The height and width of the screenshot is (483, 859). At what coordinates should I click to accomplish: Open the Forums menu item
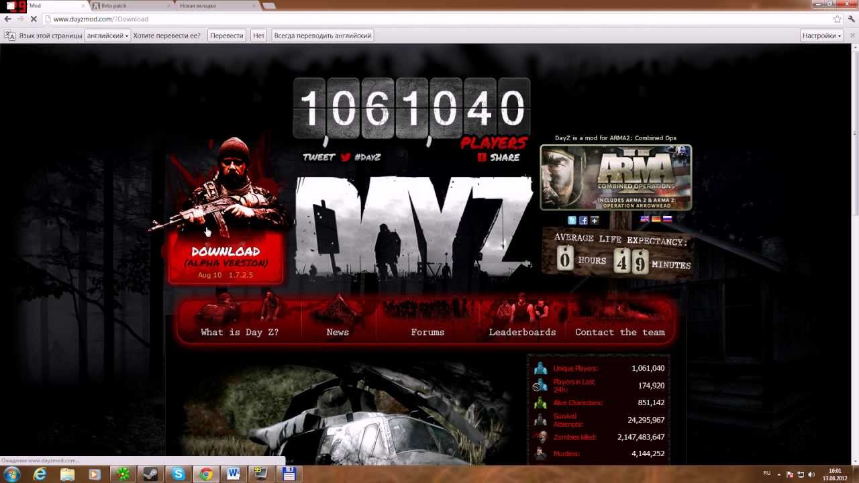[x=427, y=332]
